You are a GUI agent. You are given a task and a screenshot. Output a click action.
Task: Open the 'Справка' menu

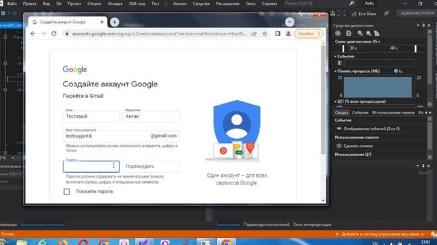point(270,3)
